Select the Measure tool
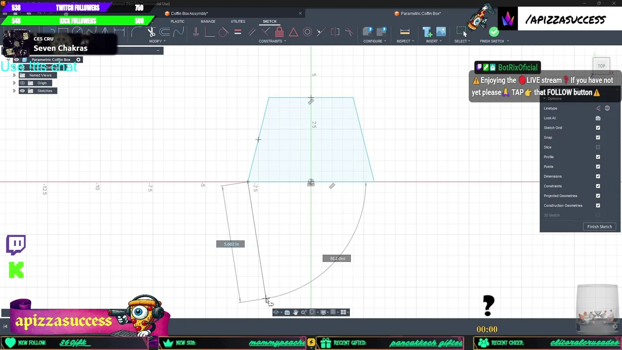The image size is (622, 350). (405, 32)
